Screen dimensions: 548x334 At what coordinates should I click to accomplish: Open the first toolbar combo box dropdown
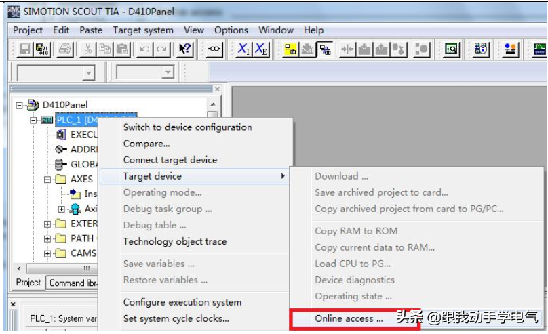[x=88, y=73]
